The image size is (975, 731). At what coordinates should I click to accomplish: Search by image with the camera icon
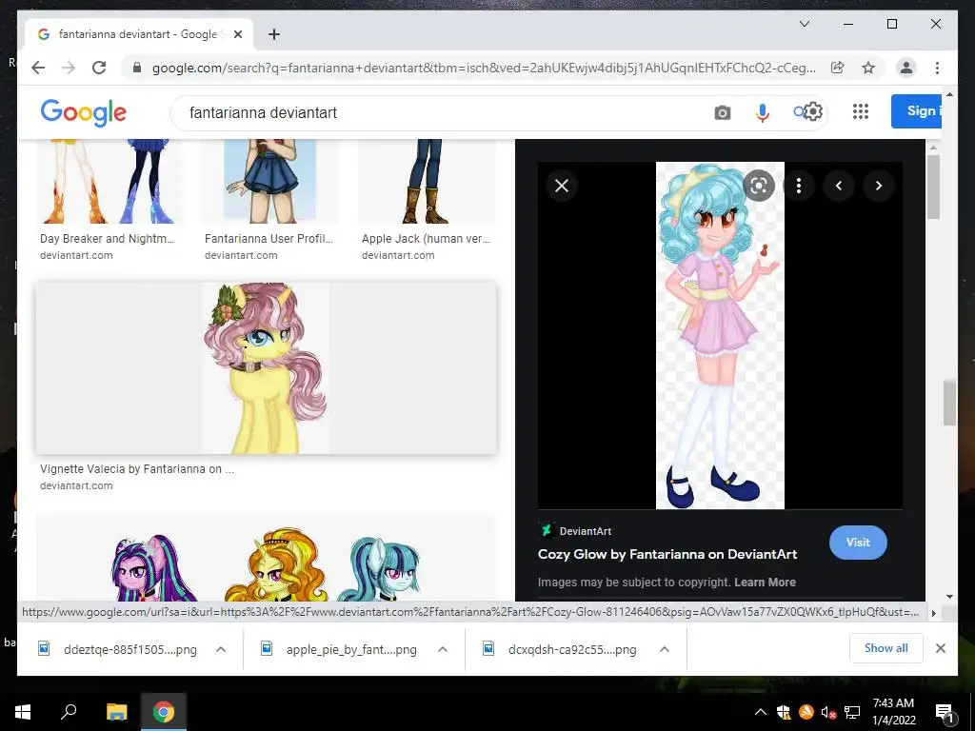click(722, 112)
